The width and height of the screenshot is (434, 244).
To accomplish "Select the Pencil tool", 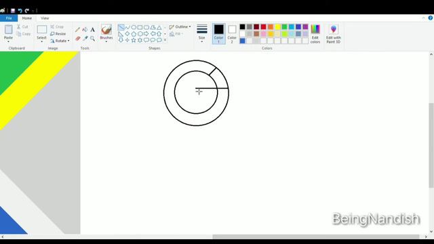I will [77, 30].
